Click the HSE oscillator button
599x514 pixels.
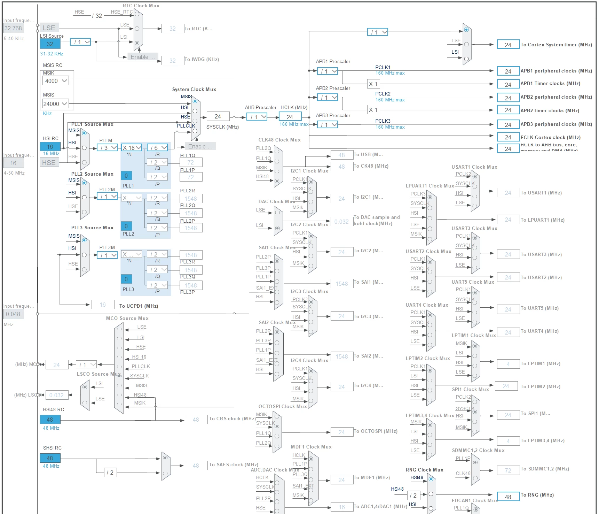[x=49, y=163]
